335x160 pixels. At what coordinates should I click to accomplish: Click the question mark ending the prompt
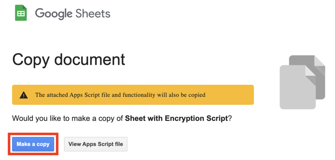[x=230, y=118]
